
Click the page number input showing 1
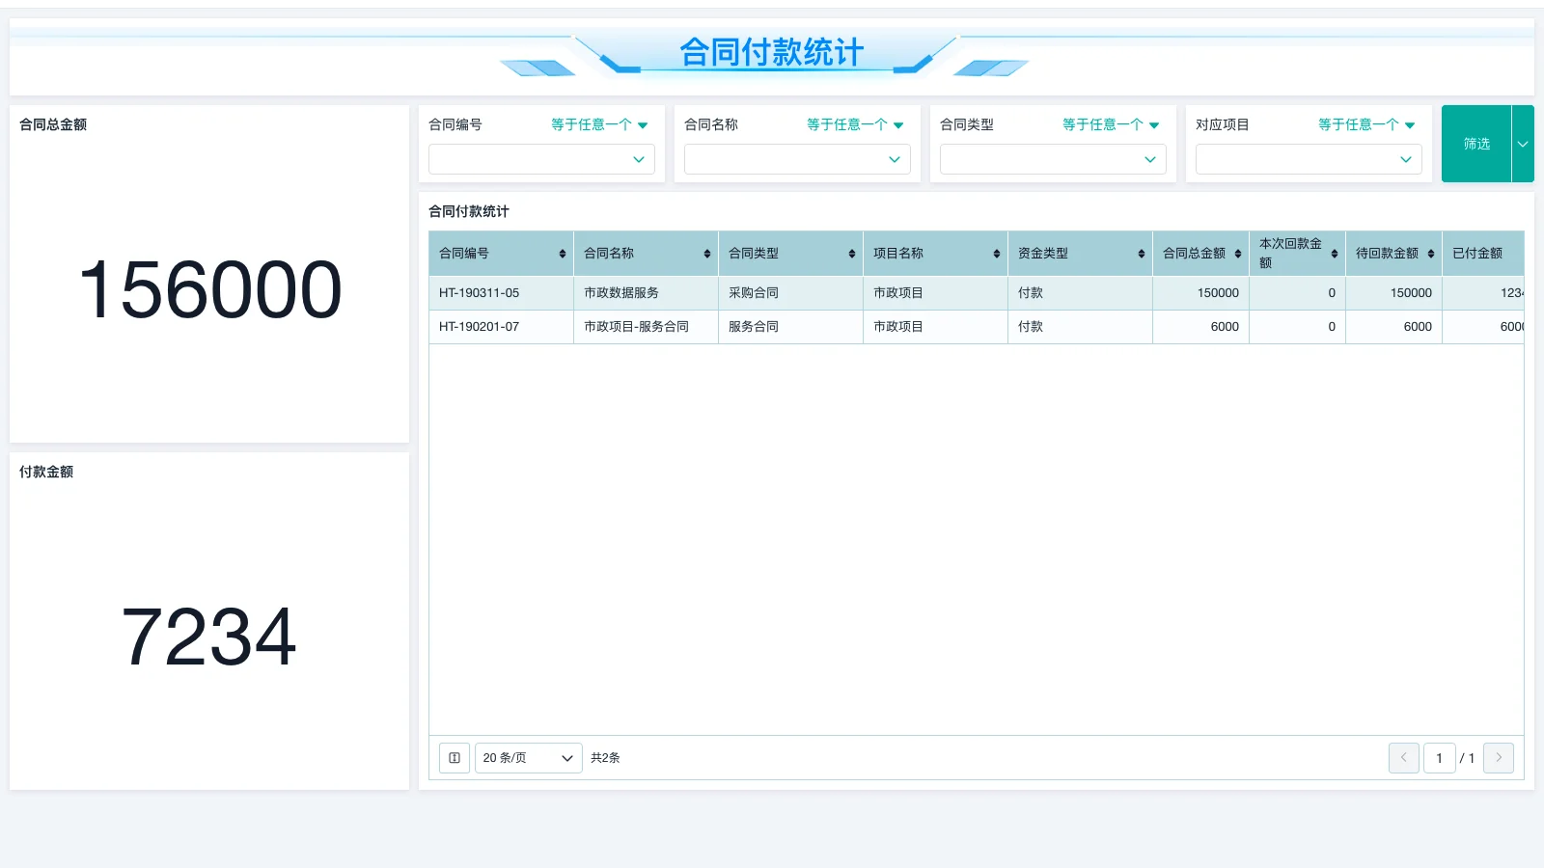(x=1439, y=758)
